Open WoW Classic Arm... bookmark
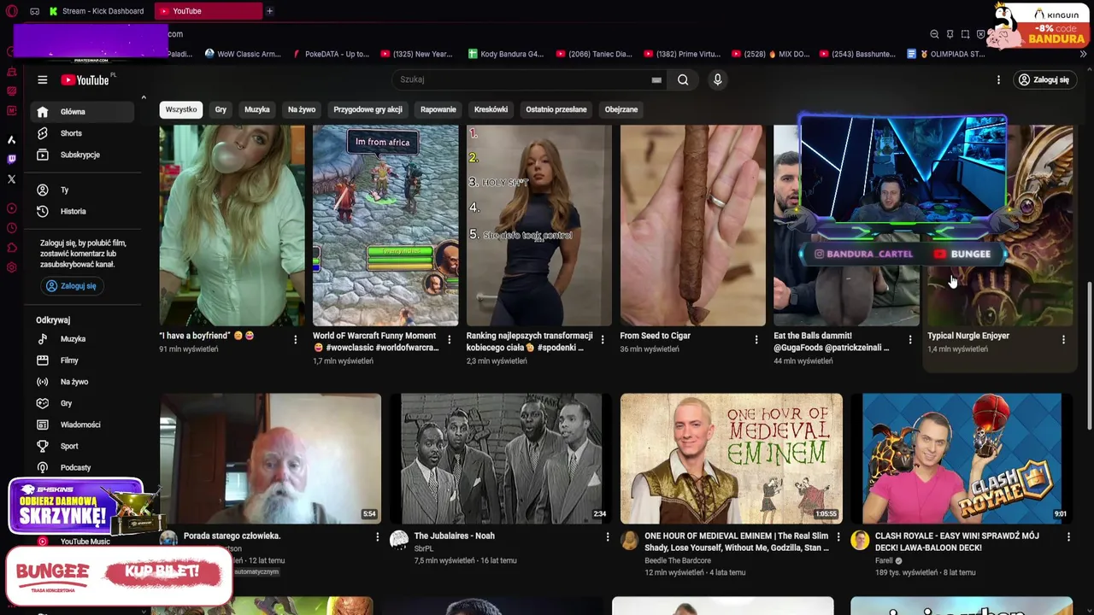The height and width of the screenshot is (615, 1094). click(x=243, y=54)
